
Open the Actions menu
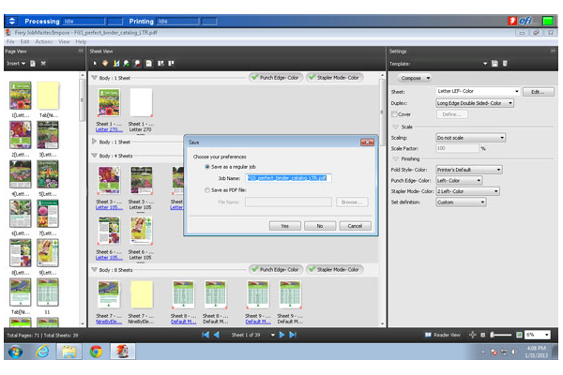[43, 41]
